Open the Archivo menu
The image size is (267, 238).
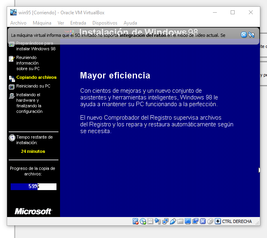(x=18, y=23)
